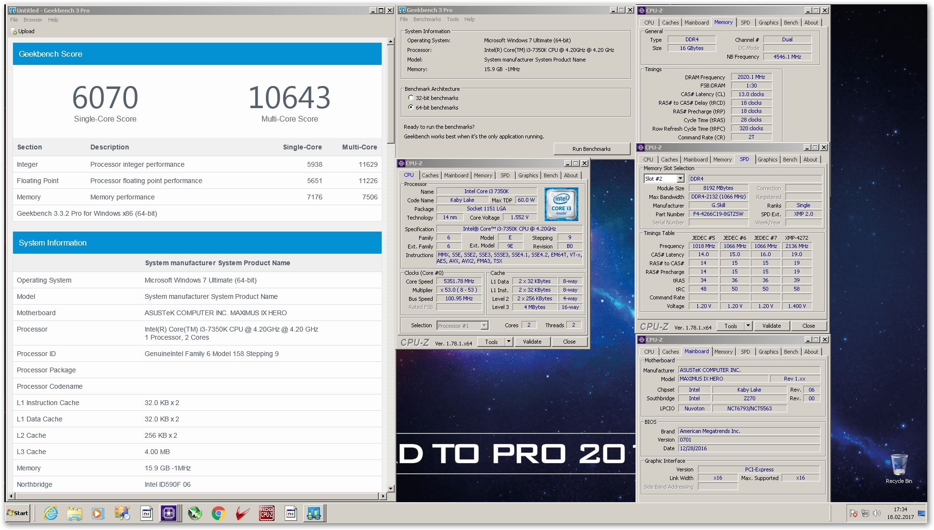
Task: Click the Run Benchmarks button
Action: 591,149
